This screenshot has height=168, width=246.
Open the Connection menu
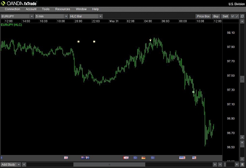(12, 9)
